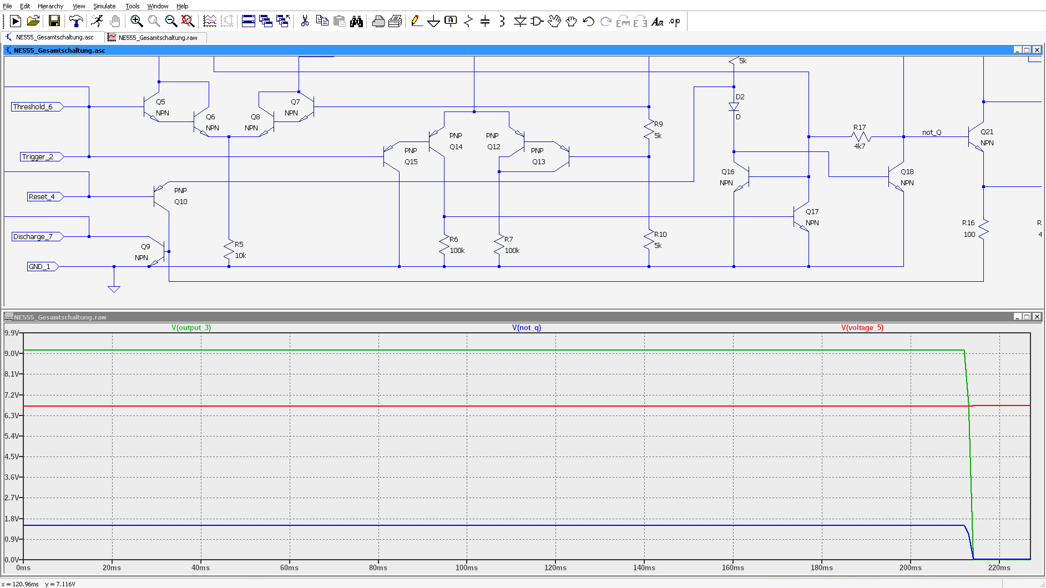1046x588 pixels.
Task: Select the Diode component tool
Action: (x=519, y=21)
